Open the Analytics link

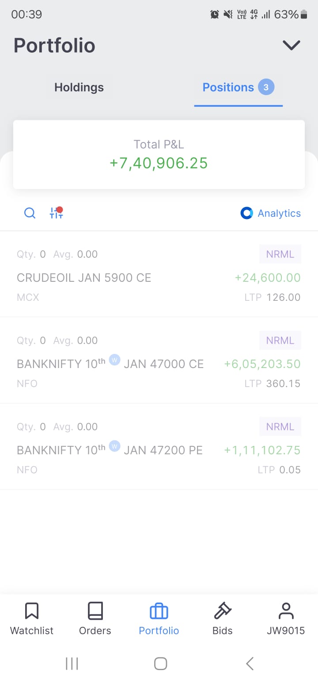(279, 213)
